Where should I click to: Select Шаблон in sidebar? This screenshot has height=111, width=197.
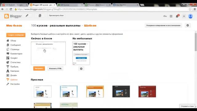click(x=12, y=80)
